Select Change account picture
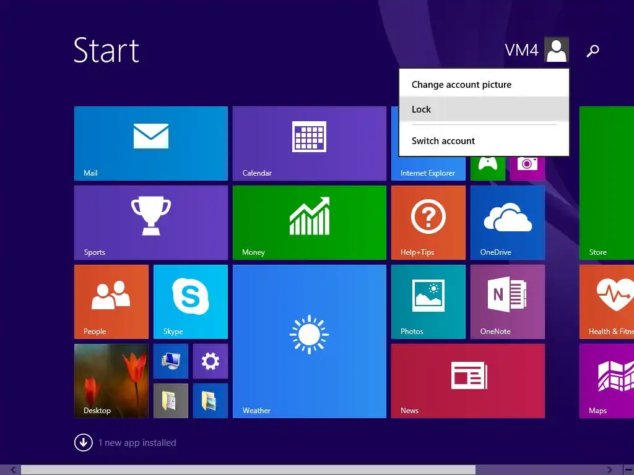 (x=484, y=84)
